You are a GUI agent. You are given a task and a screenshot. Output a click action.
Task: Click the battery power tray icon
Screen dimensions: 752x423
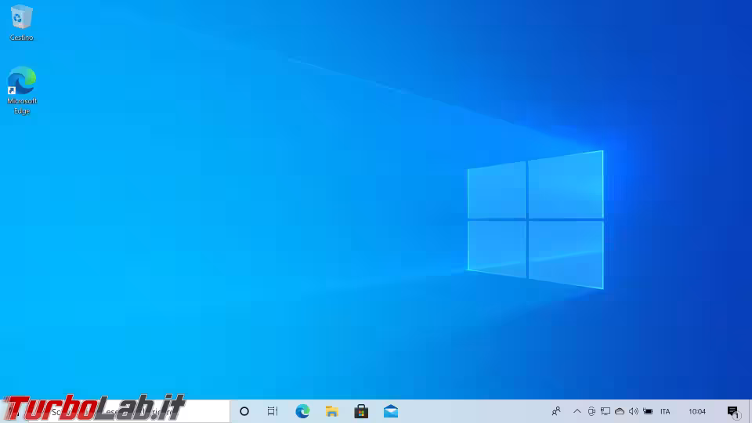pos(647,411)
